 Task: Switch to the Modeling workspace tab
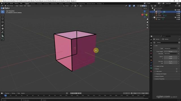pyautogui.click(x=33, y=4)
